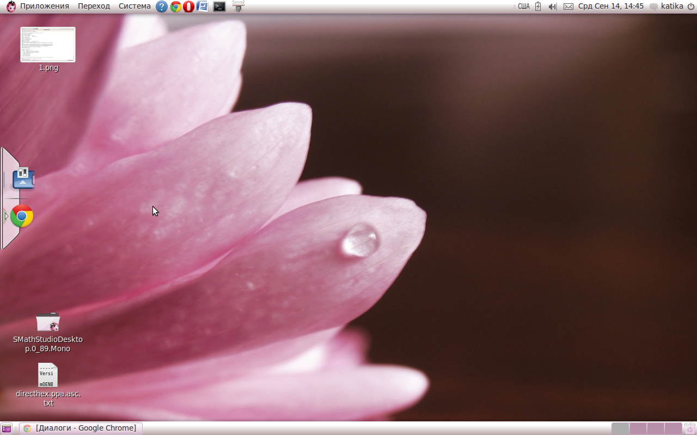Open the battery power indicator
697x435 pixels.
pyautogui.click(x=538, y=7)
